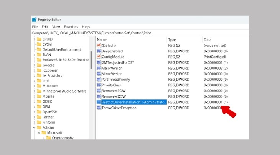Open the Favorites menu
The height and width of the screenshot is (155, 280).
71,27
